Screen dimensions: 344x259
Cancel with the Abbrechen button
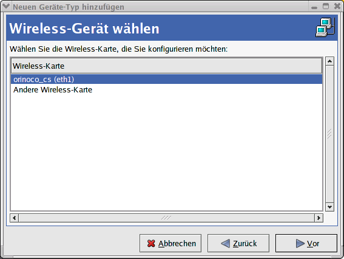pyautogui.click(x=170, y=243)
